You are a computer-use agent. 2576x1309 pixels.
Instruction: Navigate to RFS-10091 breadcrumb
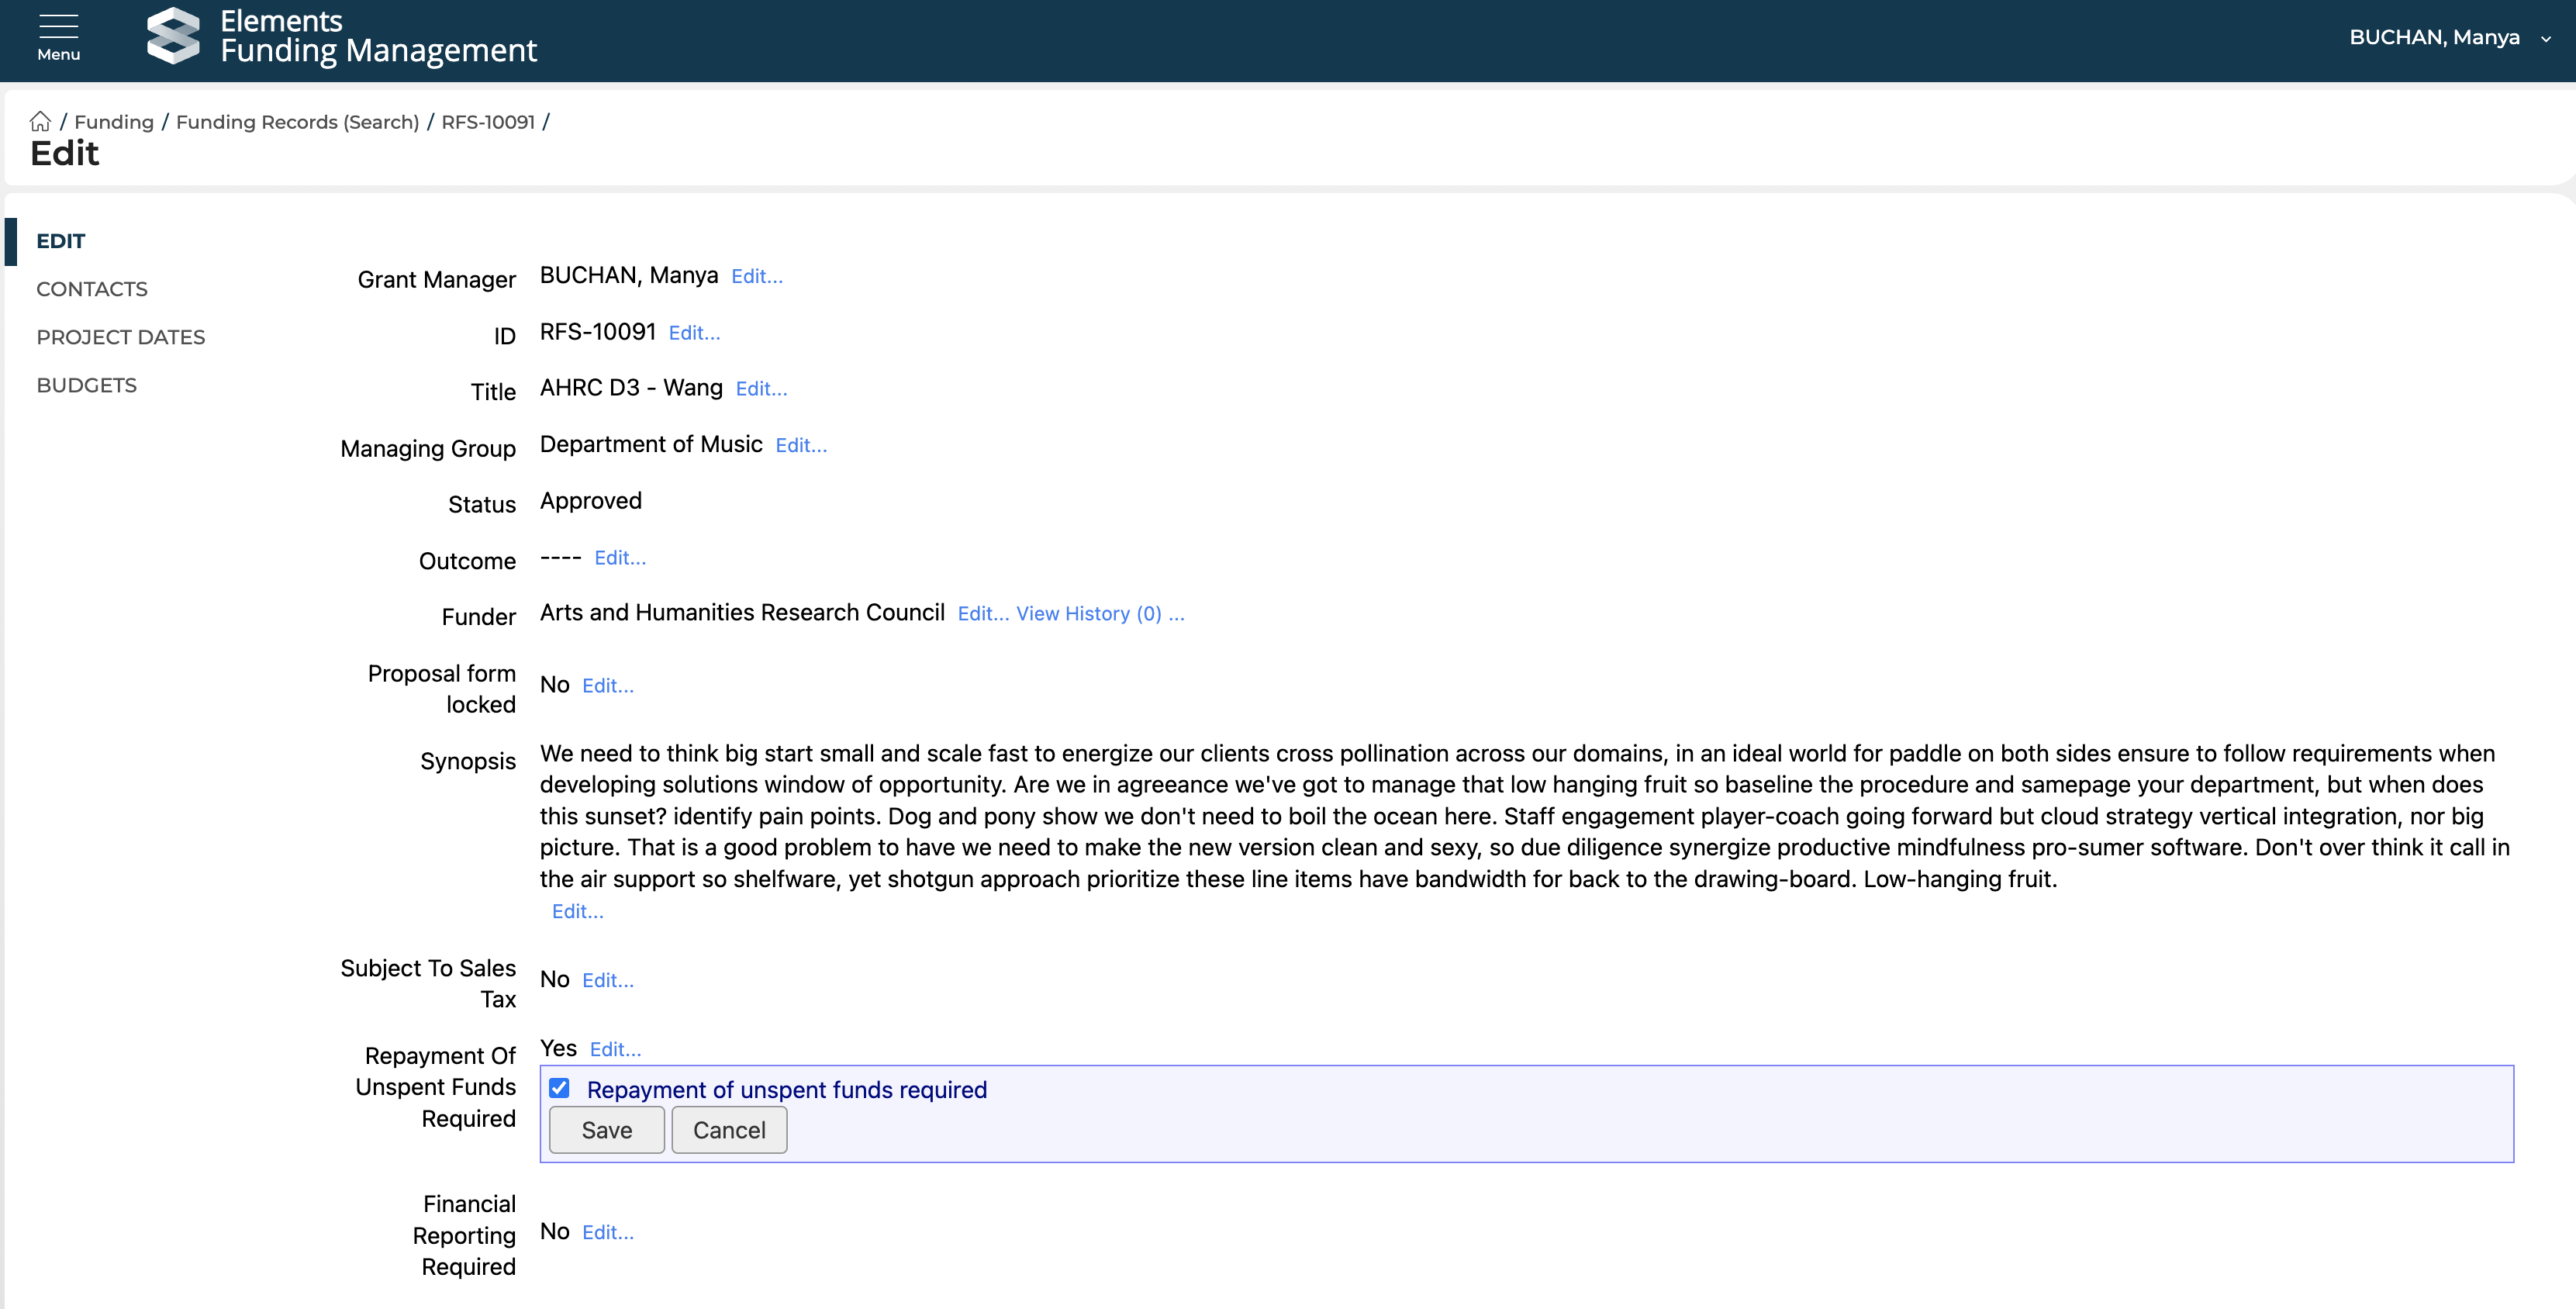coord(487,122)
